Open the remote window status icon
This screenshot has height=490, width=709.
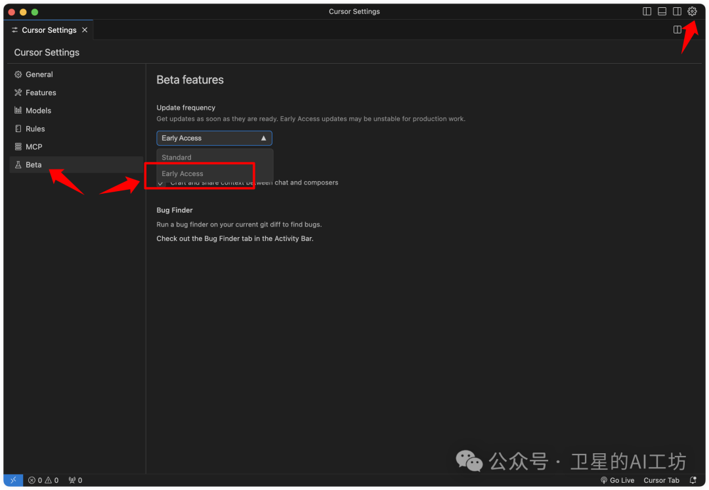tap(13, 480)
